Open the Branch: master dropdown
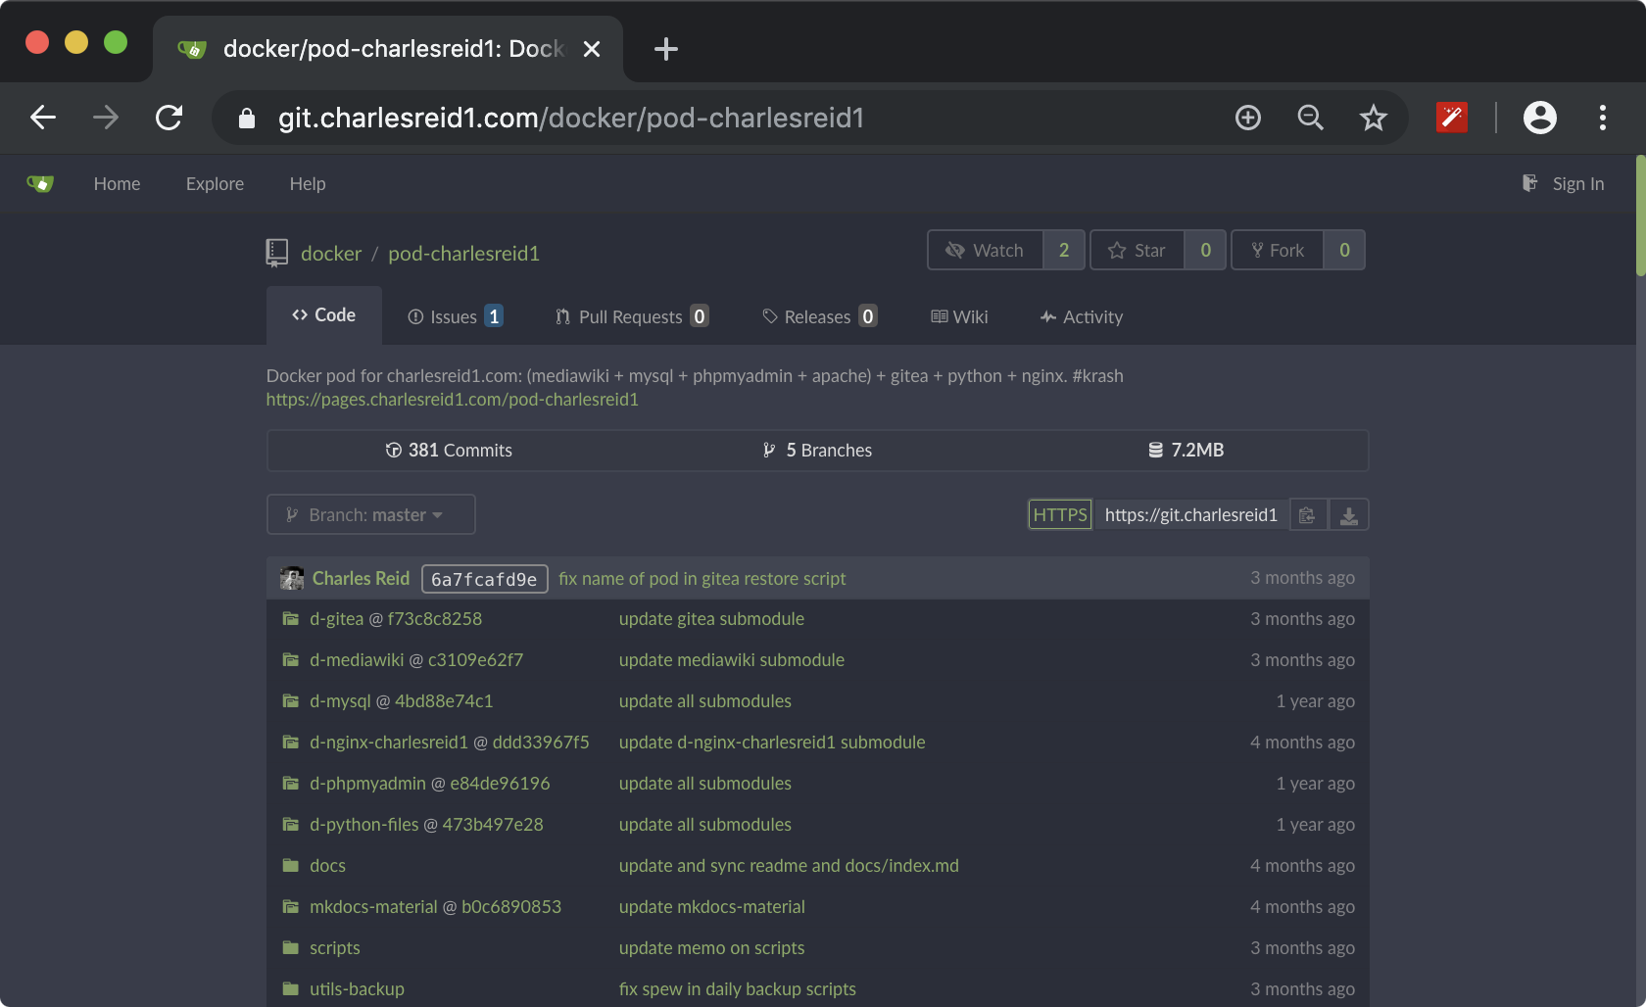Screen dimensions: 1646x1007 (x=371, y=514)
